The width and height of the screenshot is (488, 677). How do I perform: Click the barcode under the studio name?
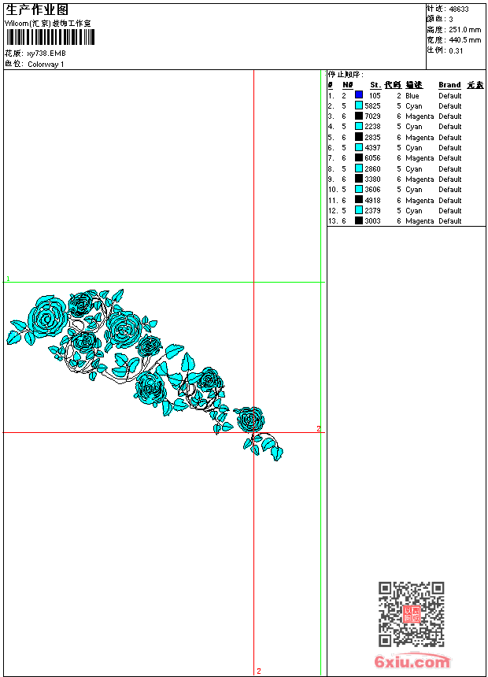(50, 37)
